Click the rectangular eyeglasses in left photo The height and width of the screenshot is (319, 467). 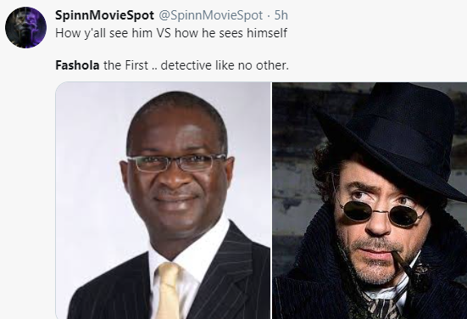click(x=176, y=163)
